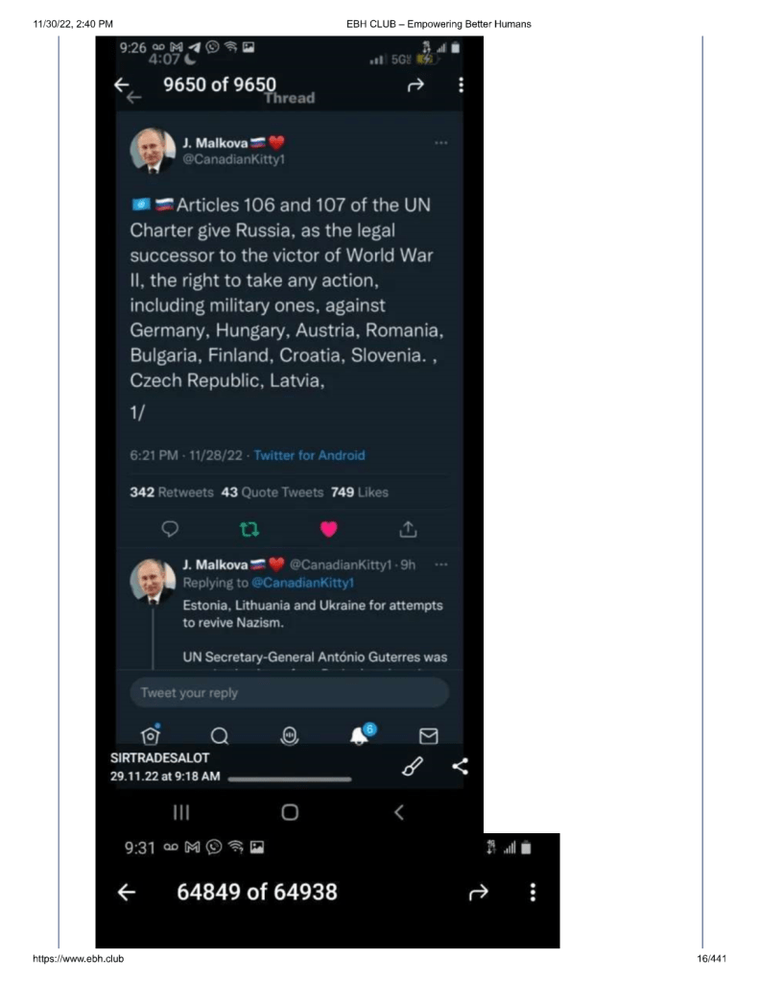Open Twitter home tab icon
Viewport: 759px width, 982px height.
pyautogui.click(x=151, y=735)
